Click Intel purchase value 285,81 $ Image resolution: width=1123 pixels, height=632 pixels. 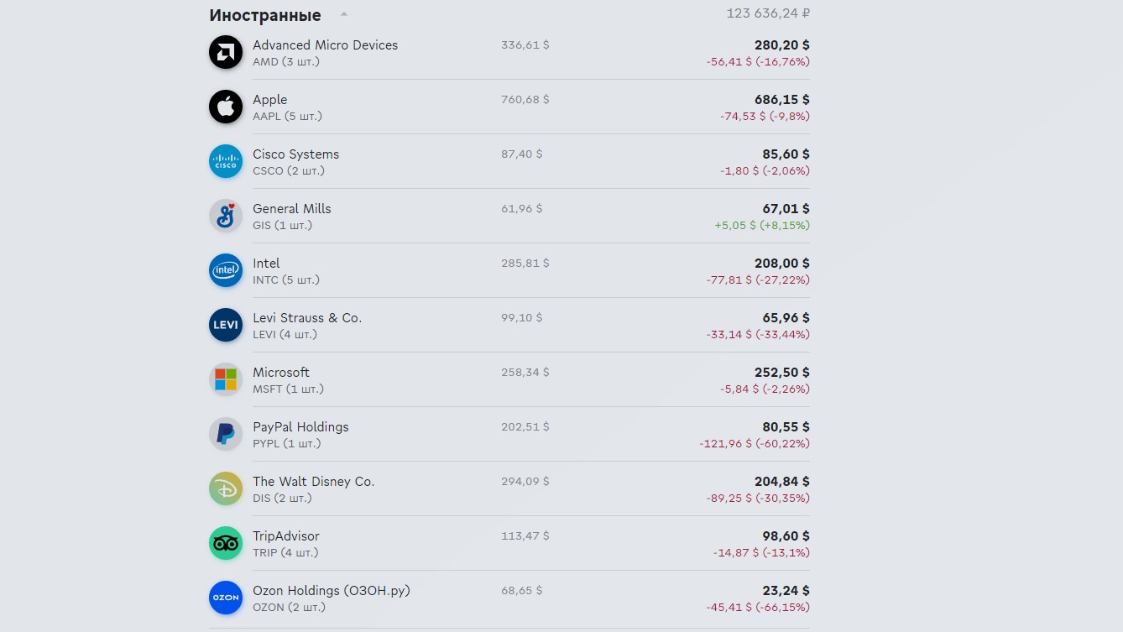pos(525,263)
